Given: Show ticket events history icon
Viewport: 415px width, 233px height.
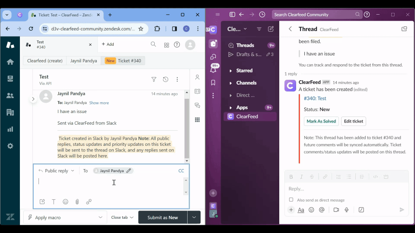Looking at the screenshot, I should coord(166,79).
